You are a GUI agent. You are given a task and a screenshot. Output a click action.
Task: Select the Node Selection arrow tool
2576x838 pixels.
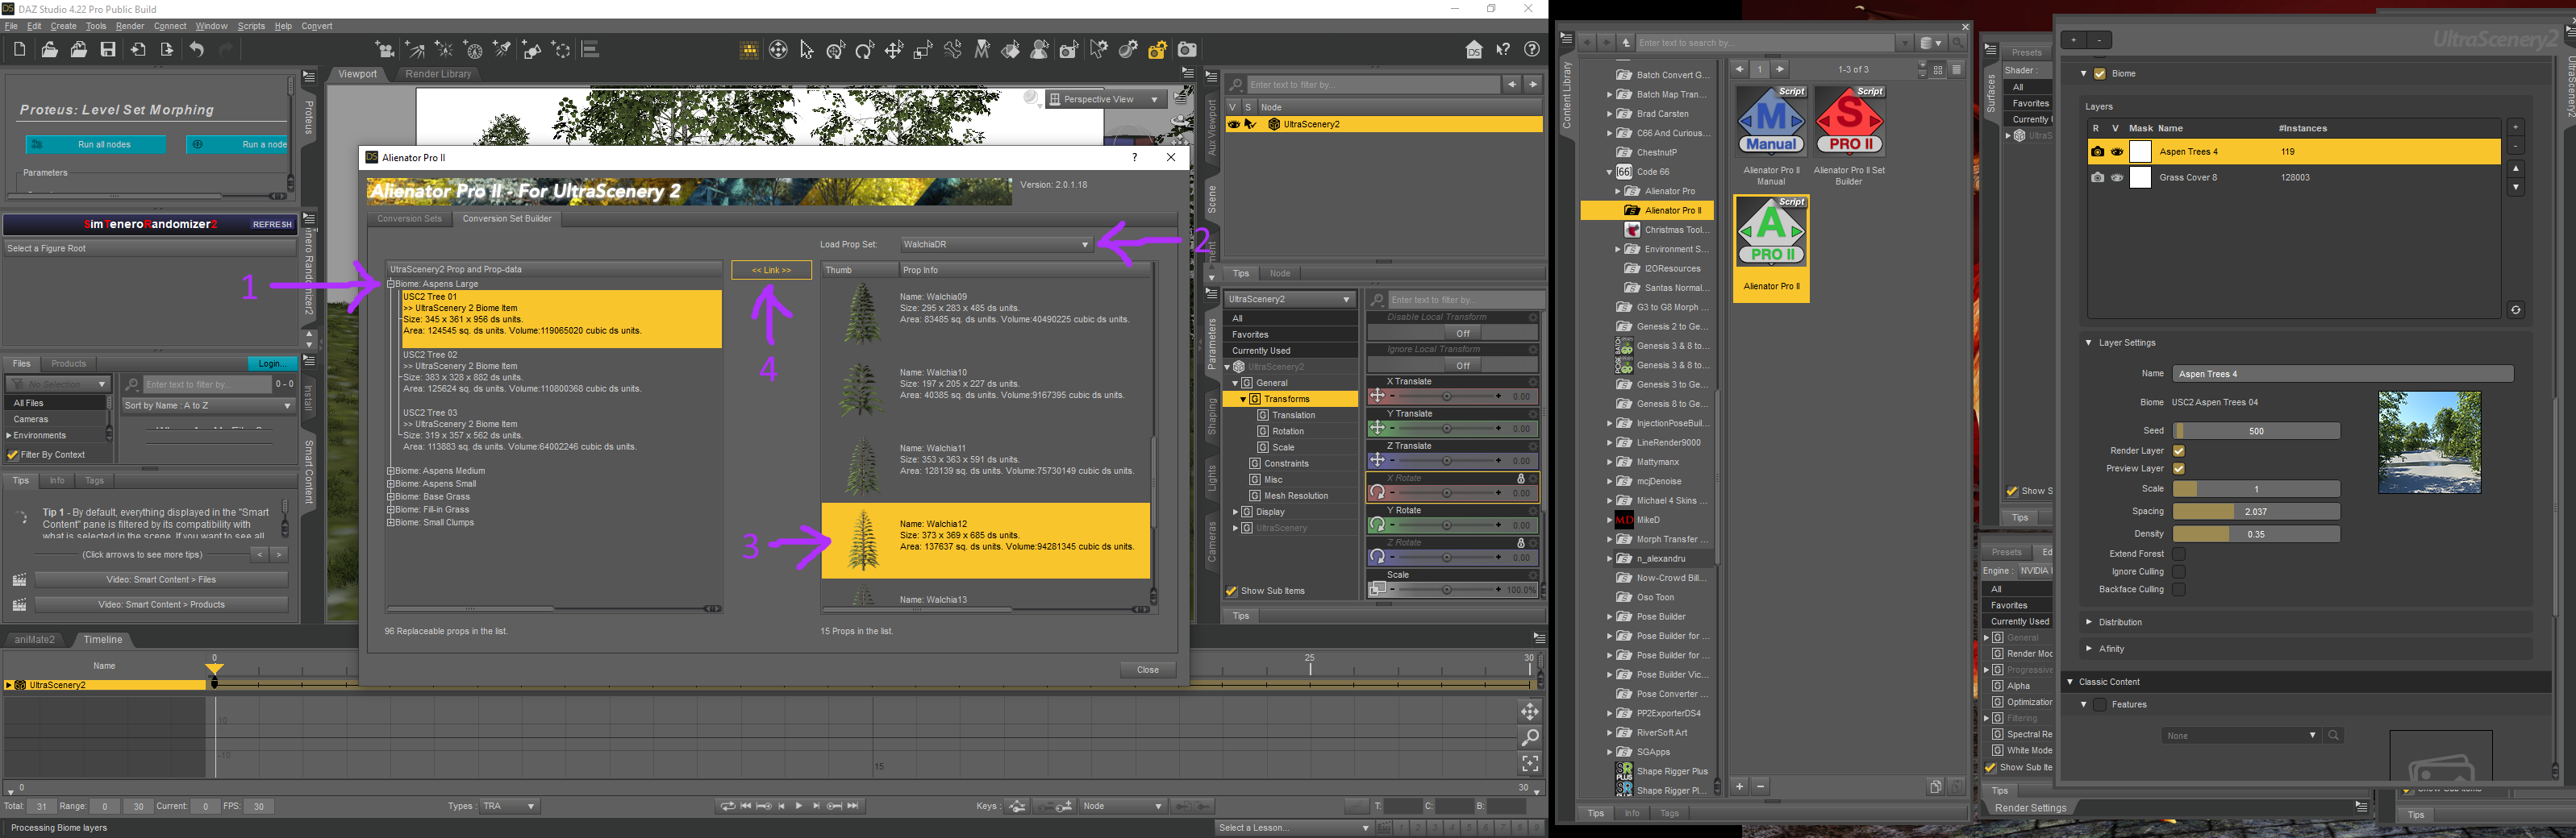(807, 50)
